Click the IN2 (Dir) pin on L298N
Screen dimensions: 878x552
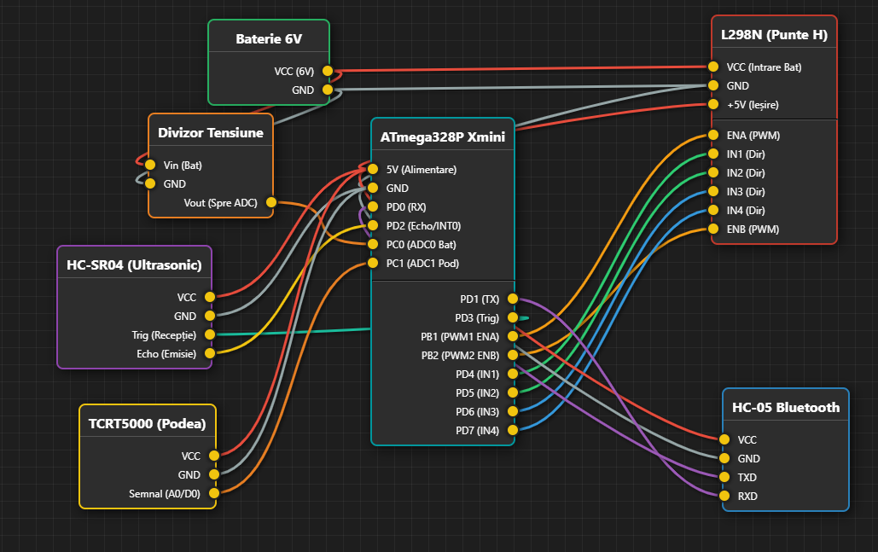(x=712, y=172)
